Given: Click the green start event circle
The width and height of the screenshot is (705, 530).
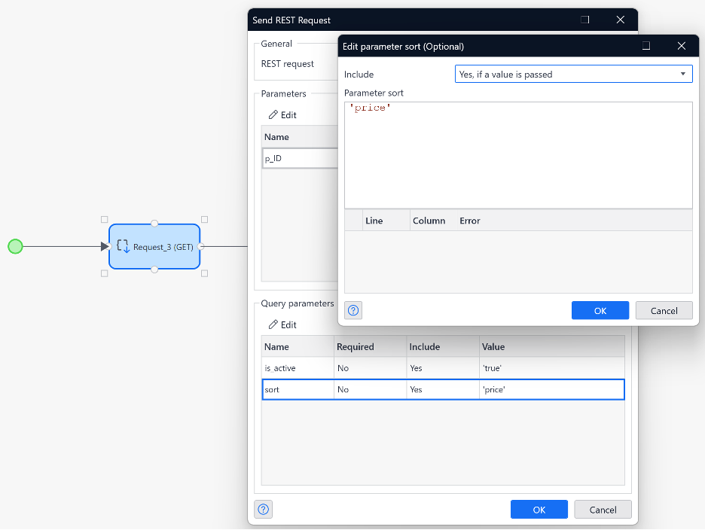Looking at the screenshot, I should click(15, 246).
